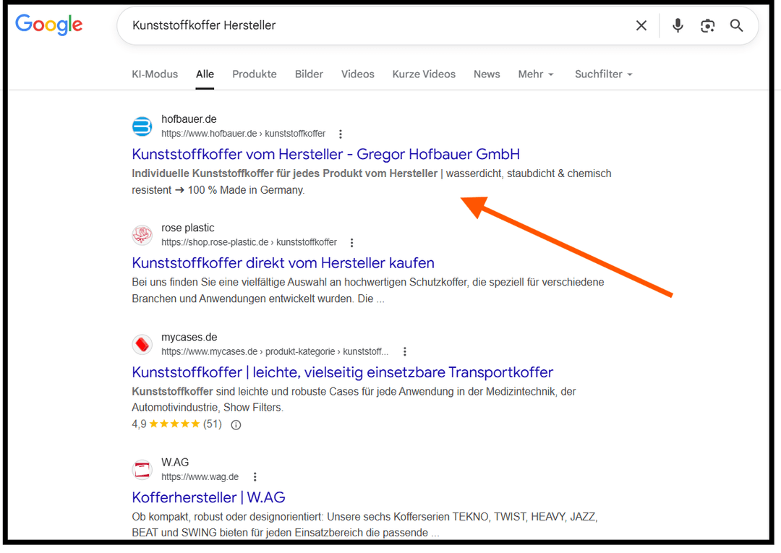
Task: Click the shop.rose-plastic.de URL breadcrumb
Action: coord(249,242)
